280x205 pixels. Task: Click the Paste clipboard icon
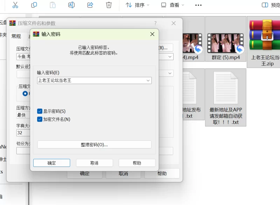52,5
